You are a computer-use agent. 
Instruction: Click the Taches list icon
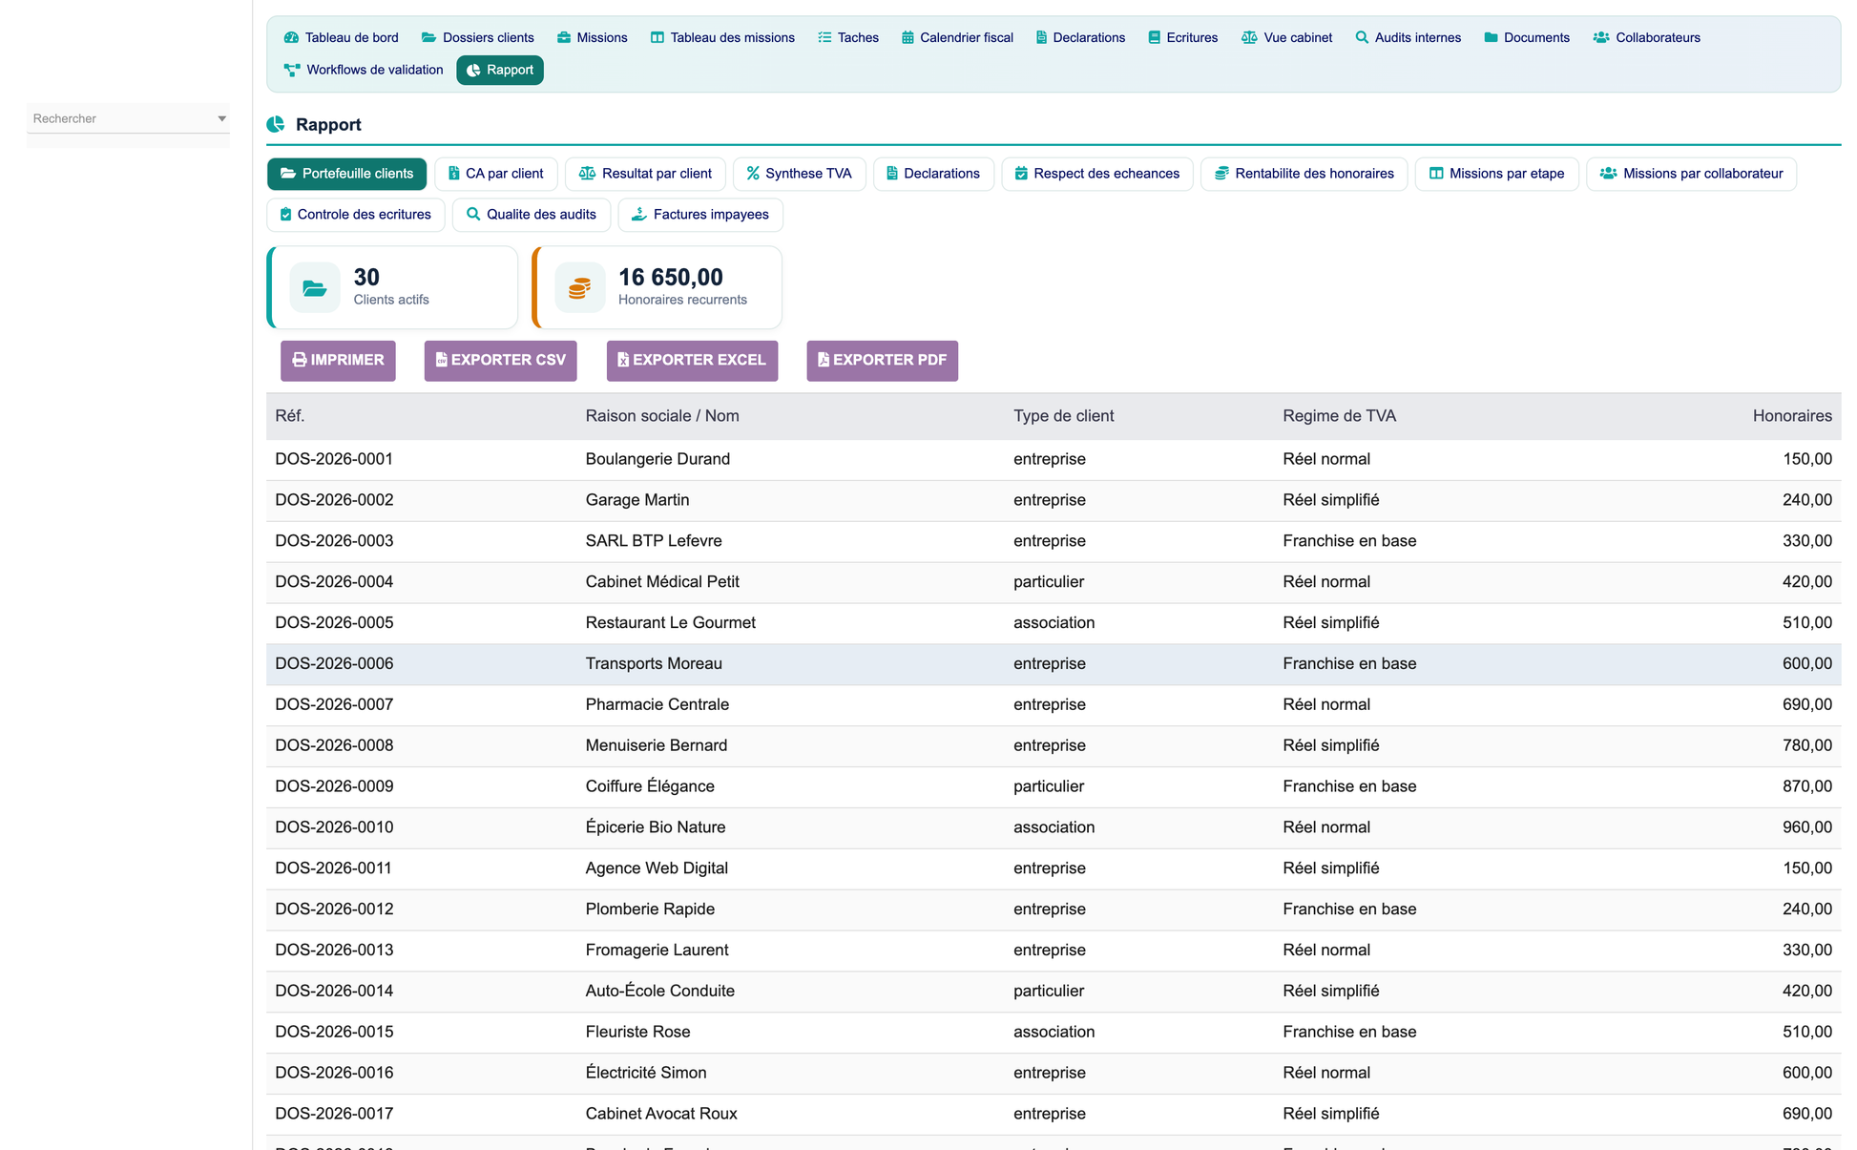coord(824,38)
